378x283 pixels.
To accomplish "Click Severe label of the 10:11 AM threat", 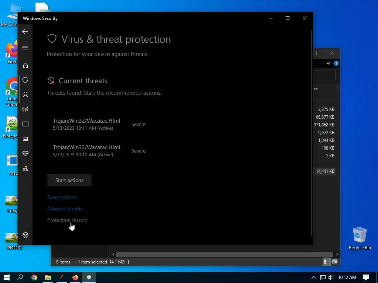I will 138,125.
